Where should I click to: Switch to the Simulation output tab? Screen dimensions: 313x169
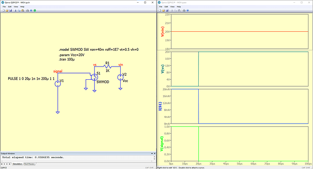[x=17, y=164]
